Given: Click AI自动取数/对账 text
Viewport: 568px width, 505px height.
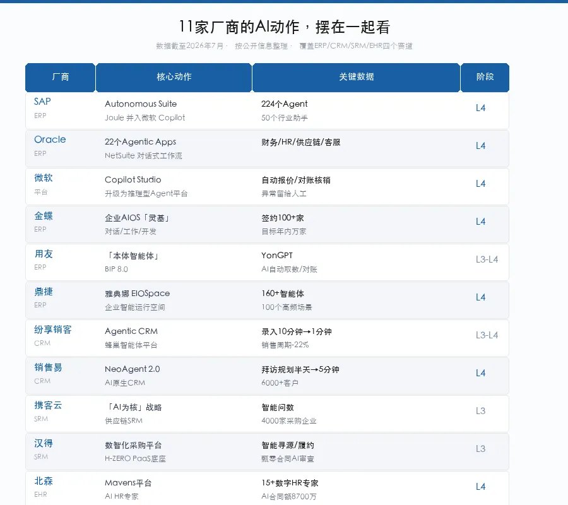Looking at the screenshot, I should tap(289, 269).
